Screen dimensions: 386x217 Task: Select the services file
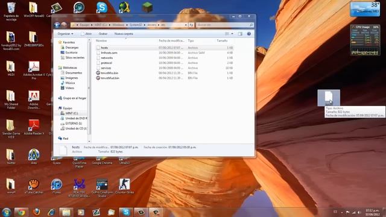[x=106, y=68]
